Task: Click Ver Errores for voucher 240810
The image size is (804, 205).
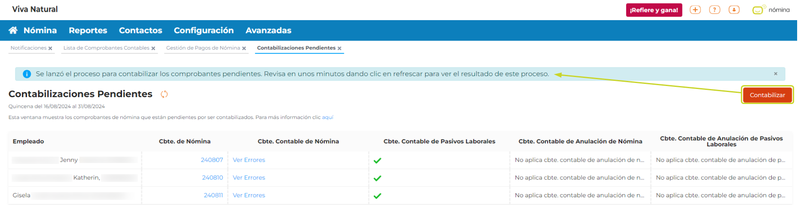Action: coord(249,178)
